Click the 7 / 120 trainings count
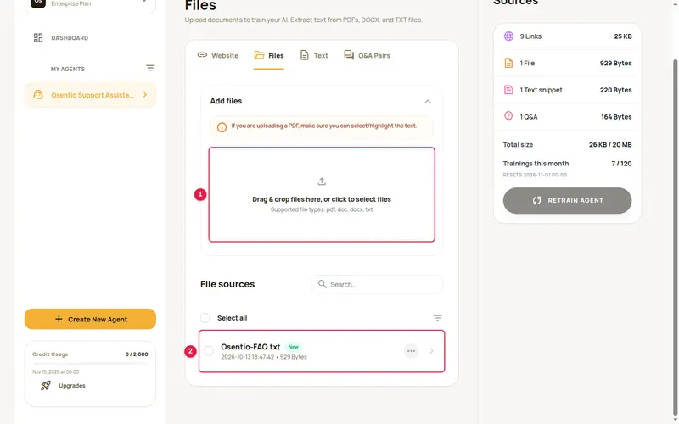 point(621,164)
